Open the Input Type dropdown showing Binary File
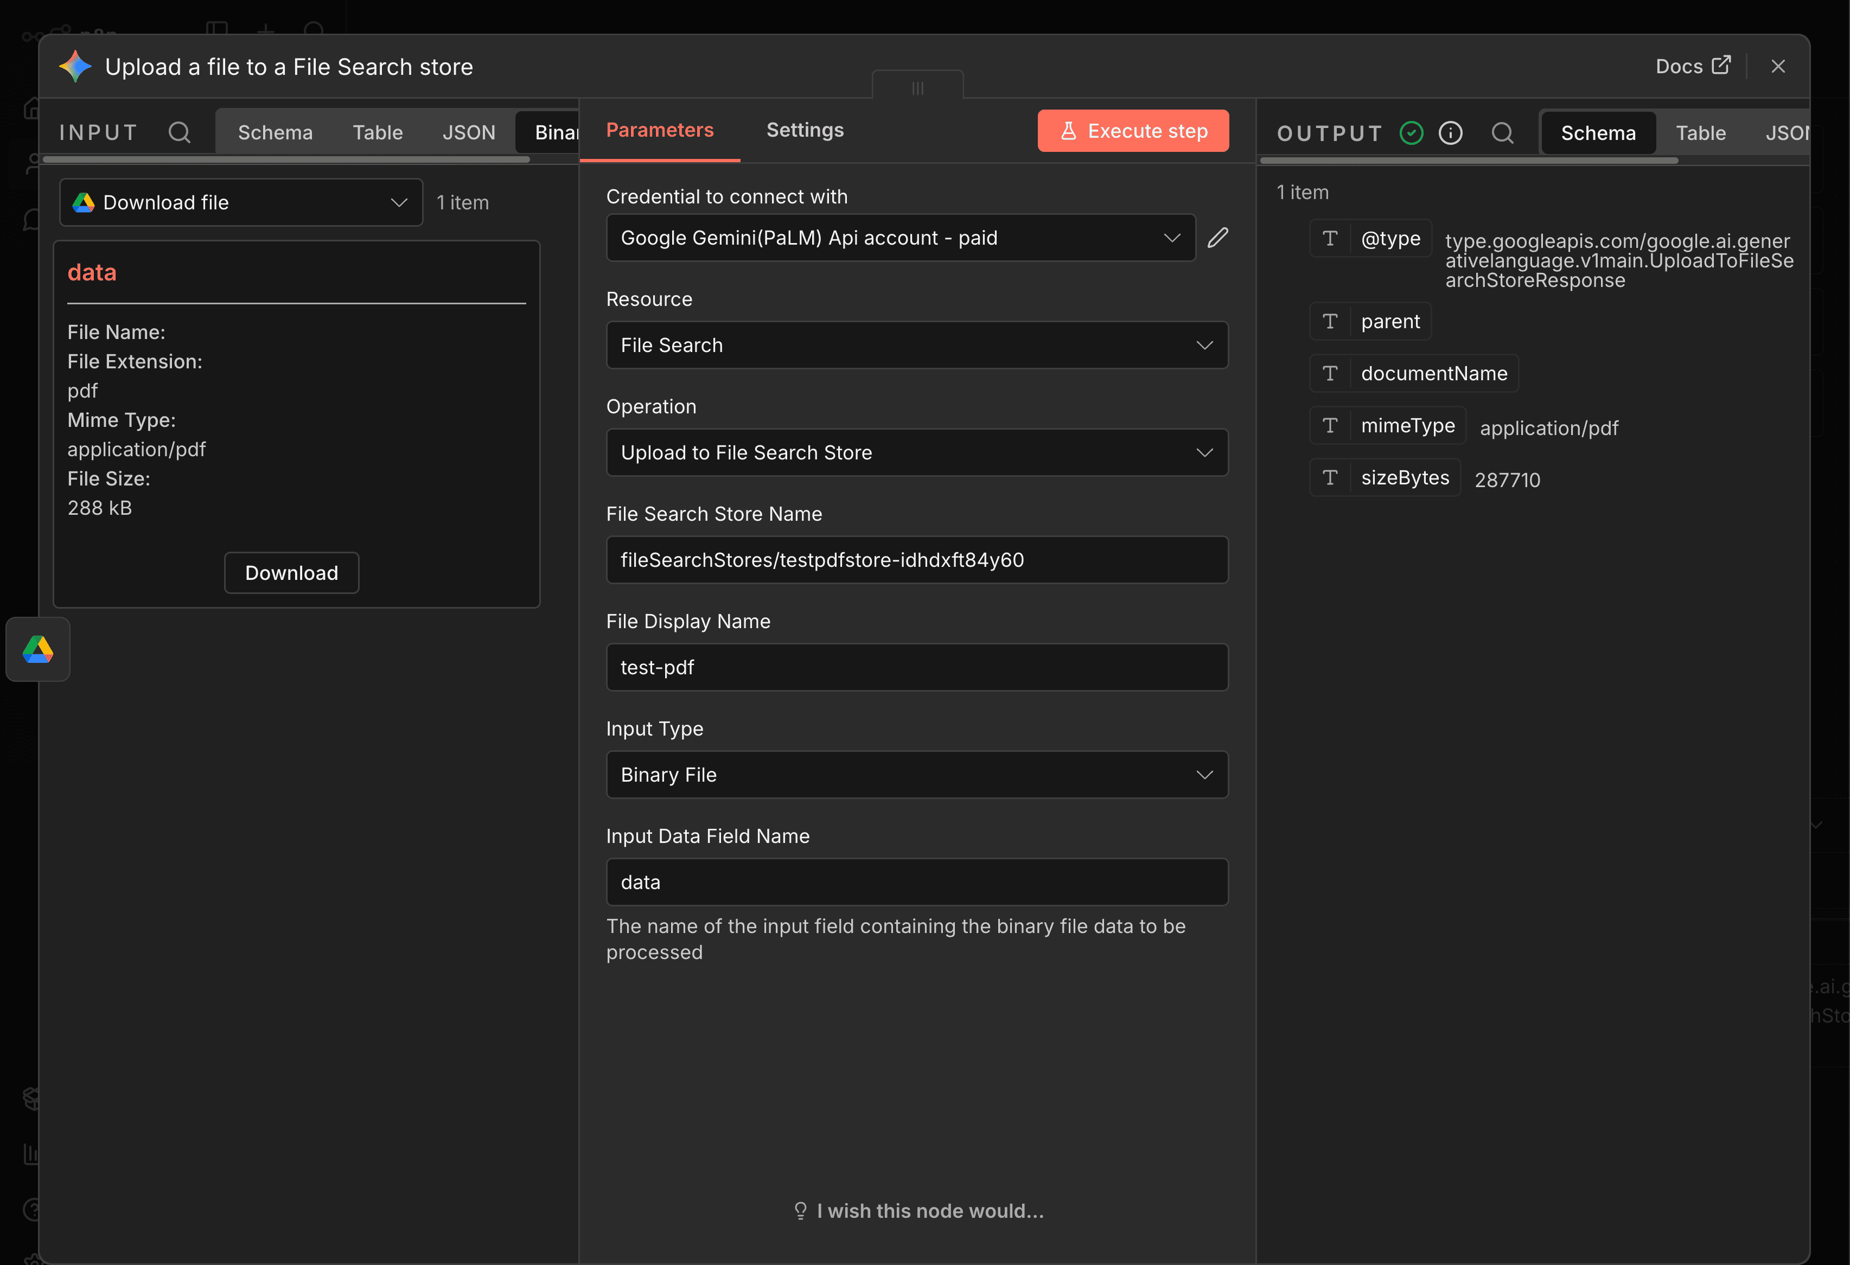1850x1265 pixels. (916, 775)
